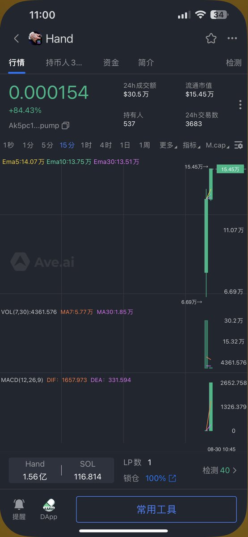The image size is (248, 537).
Task: Open the three-dot more options menu
Action: (x=232, y=38)
